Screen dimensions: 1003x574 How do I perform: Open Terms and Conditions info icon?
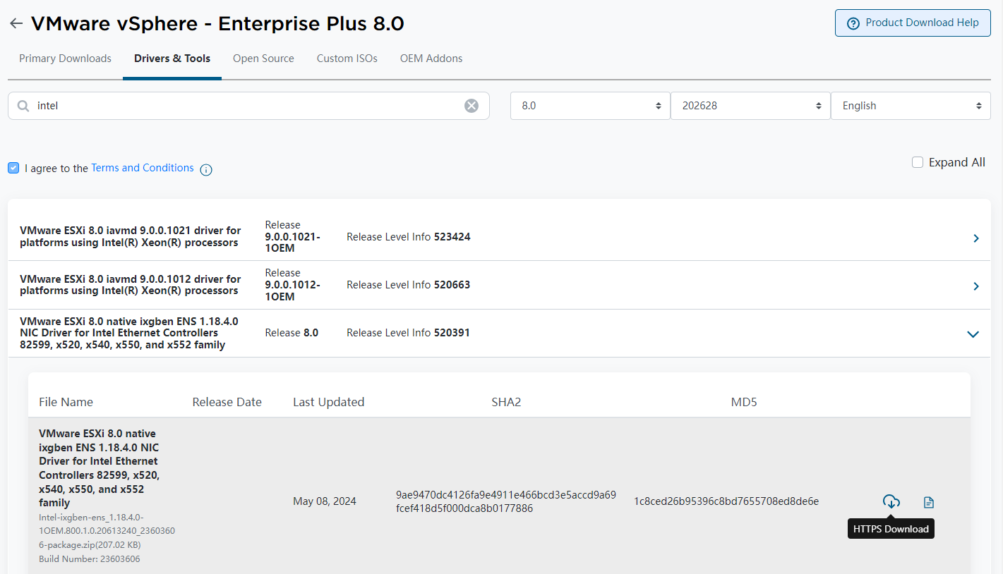click(x=206, y=169)
